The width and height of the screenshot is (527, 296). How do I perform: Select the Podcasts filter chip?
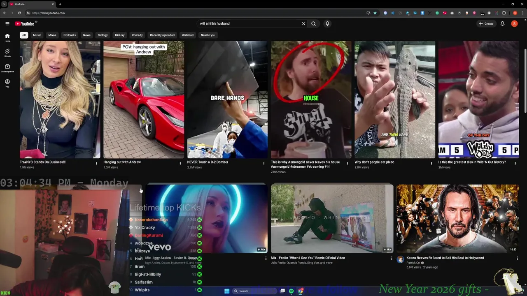(70, 35)
